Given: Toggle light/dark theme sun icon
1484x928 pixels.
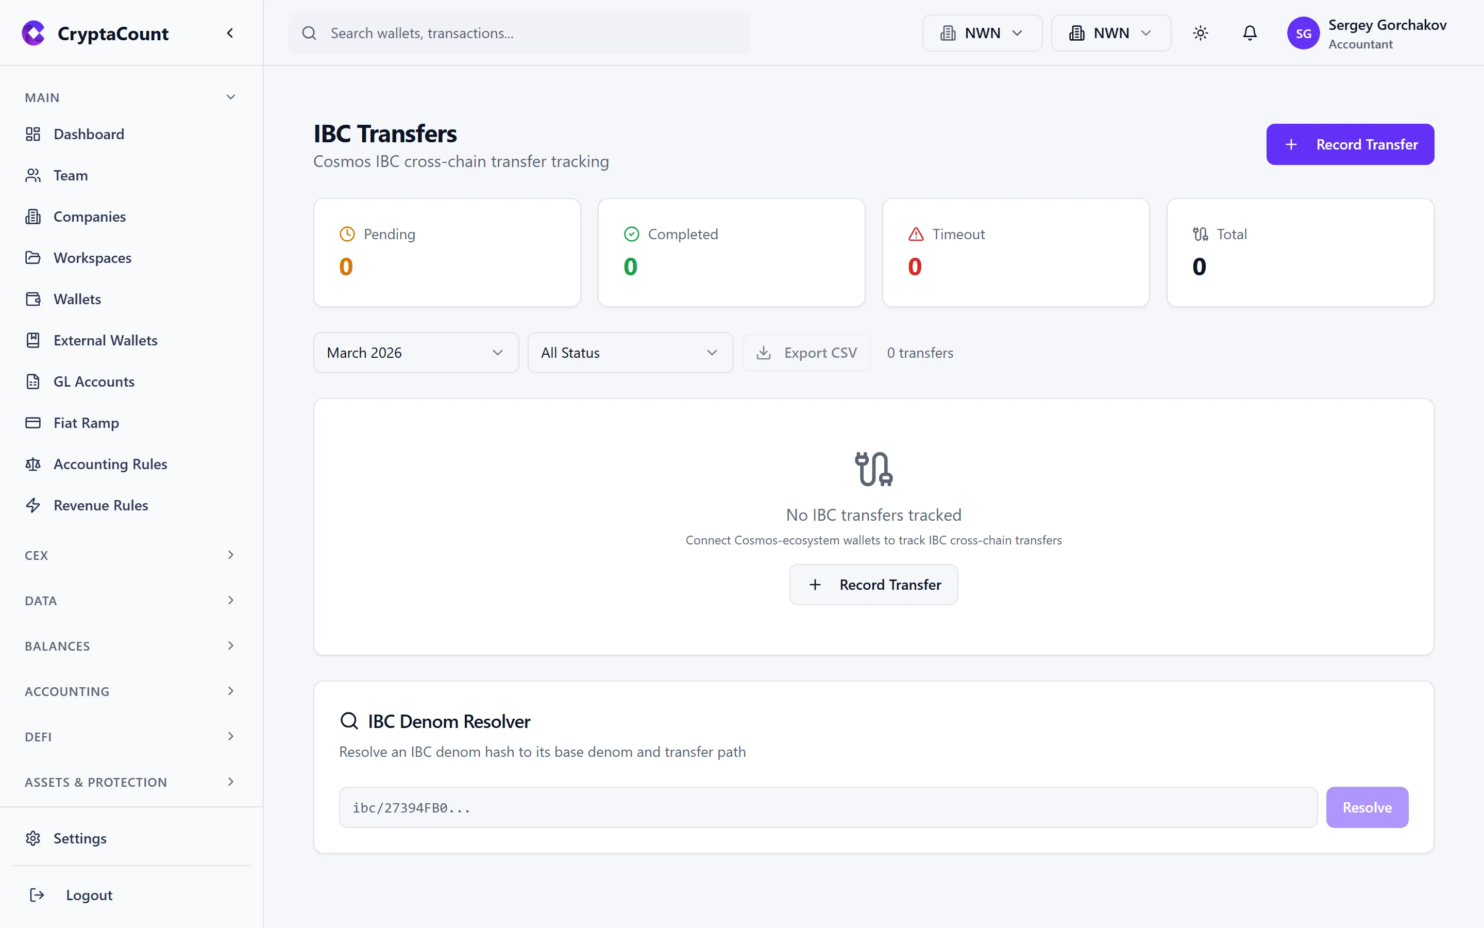Looking at the screenshot, I should coord(1200,33).
